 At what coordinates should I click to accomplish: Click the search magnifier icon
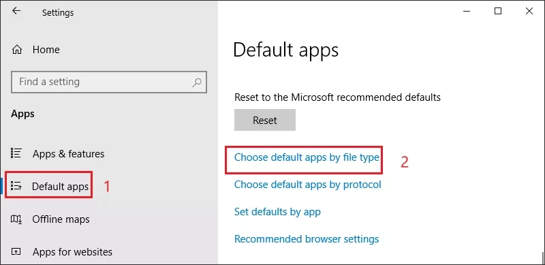point(197,82)
